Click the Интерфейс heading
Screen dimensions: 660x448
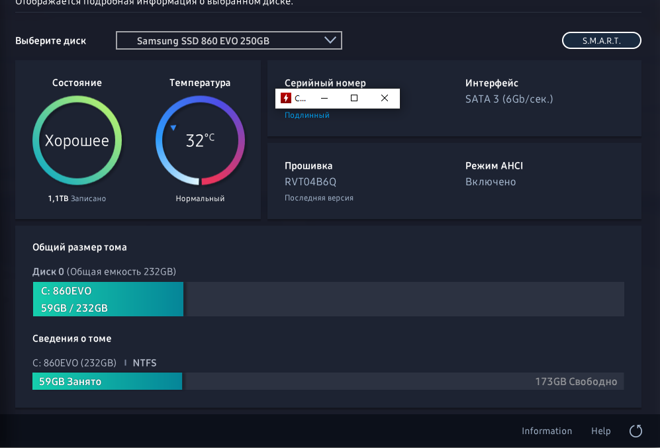492,83
